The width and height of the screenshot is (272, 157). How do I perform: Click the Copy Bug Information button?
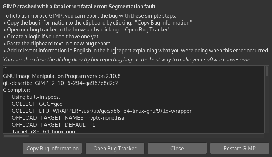coord(52,148)
